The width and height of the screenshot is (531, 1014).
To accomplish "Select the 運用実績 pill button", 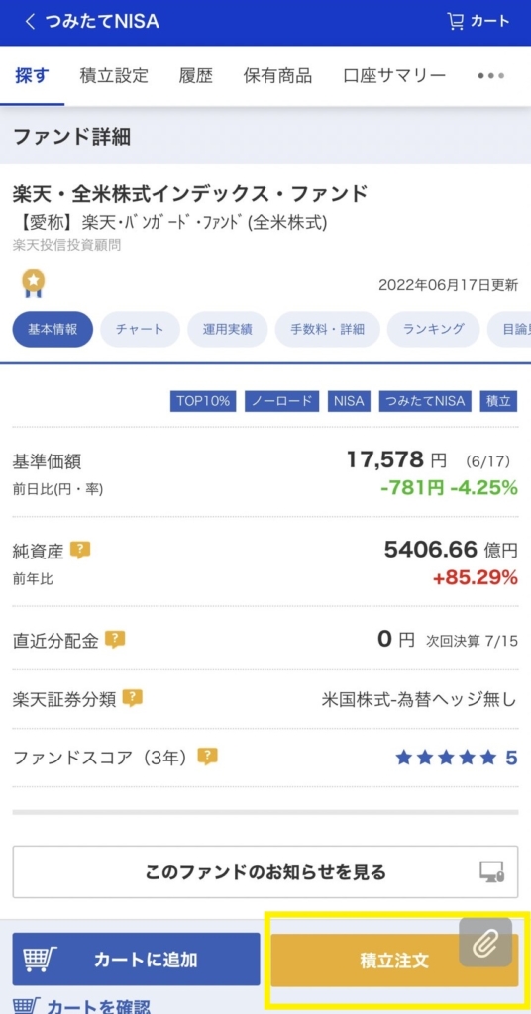I will [x=227, y=329].
